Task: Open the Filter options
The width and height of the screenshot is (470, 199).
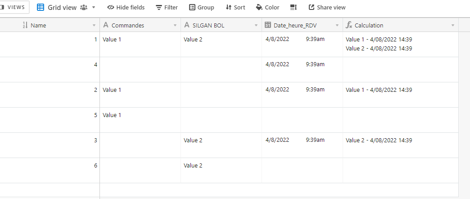Action: point(167,8)
